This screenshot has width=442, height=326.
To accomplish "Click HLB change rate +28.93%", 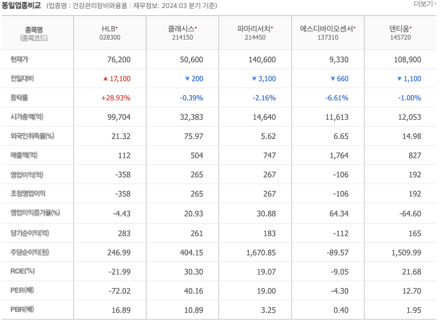I will tap(116, 98).
